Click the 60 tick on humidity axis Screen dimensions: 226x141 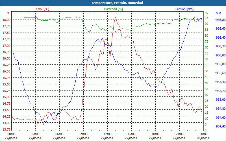tap(207, 59)
